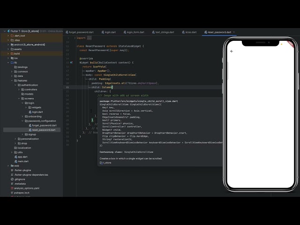Open the .flutter-plugins file

[21, 170]
